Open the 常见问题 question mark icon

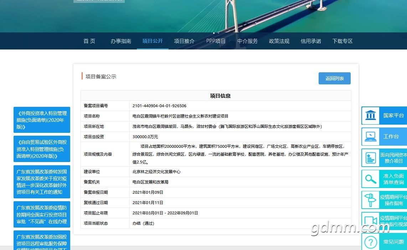tap(371, 242)
